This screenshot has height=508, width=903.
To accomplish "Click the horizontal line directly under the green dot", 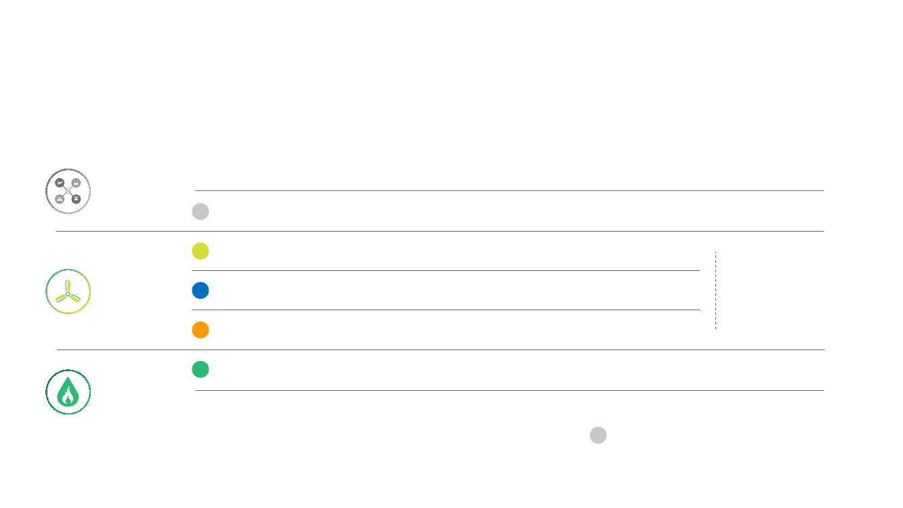I will [509, 390].
